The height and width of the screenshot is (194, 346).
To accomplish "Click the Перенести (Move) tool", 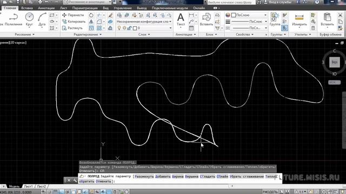I will pyautogui.click(x=73, y=15).
